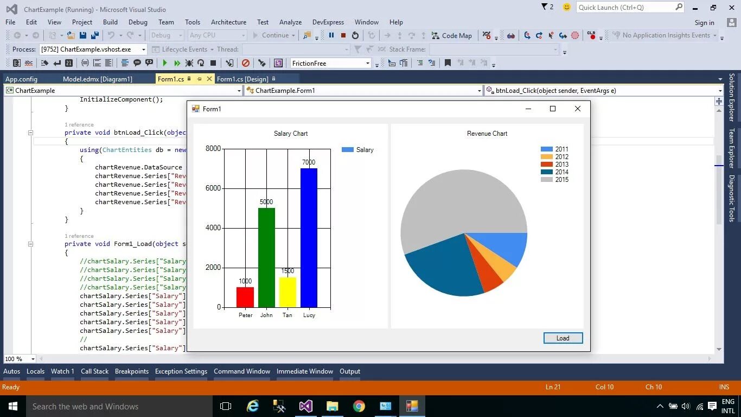Collapse the Form1_Load method region
Screen dimensions: 741x417
pos(30,244)
